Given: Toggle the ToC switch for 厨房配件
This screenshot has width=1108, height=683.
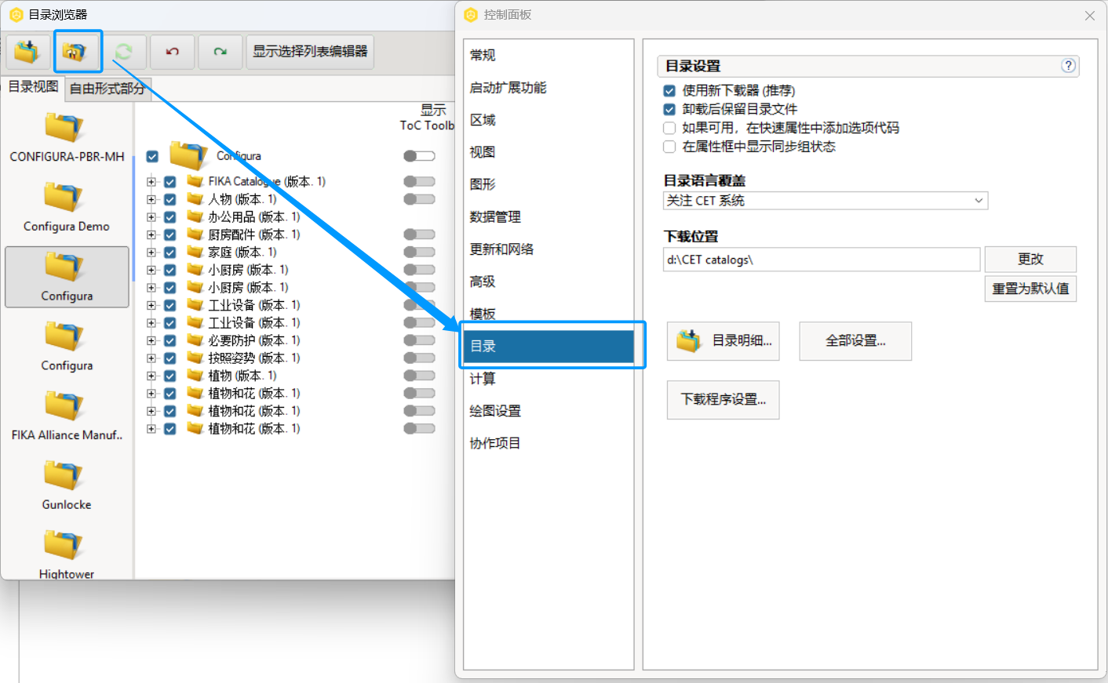Looking at the screenshot, I should 419,234.
